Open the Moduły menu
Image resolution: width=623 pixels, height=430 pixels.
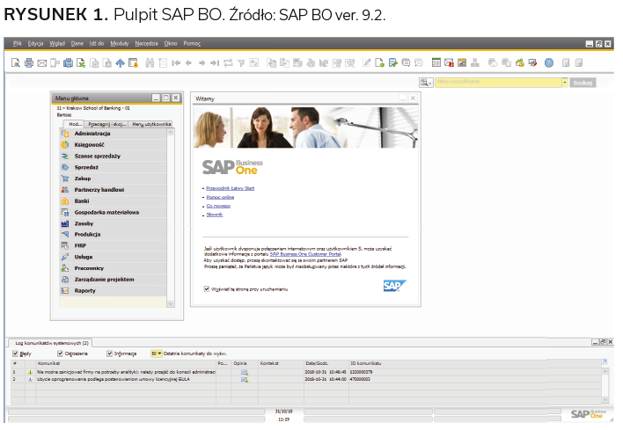120,43
